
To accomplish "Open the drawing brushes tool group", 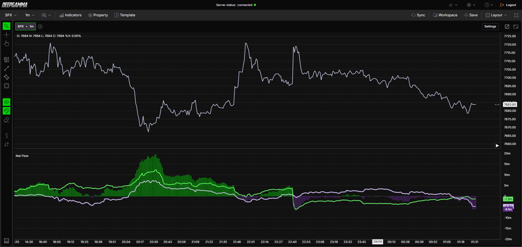I will 7,60.
